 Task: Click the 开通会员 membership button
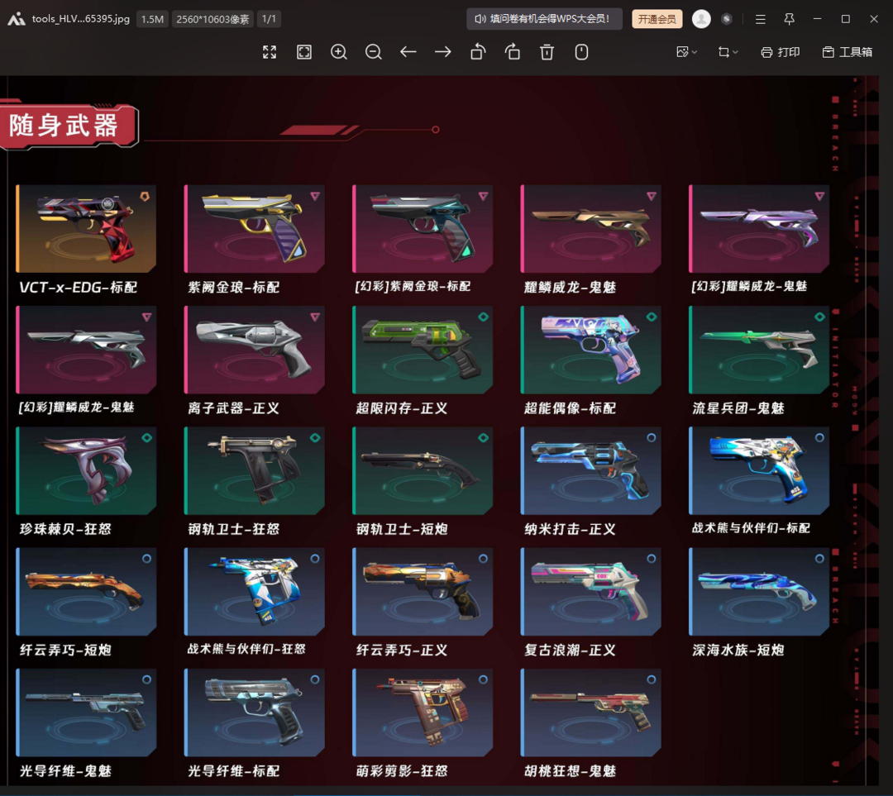[657, 19]
